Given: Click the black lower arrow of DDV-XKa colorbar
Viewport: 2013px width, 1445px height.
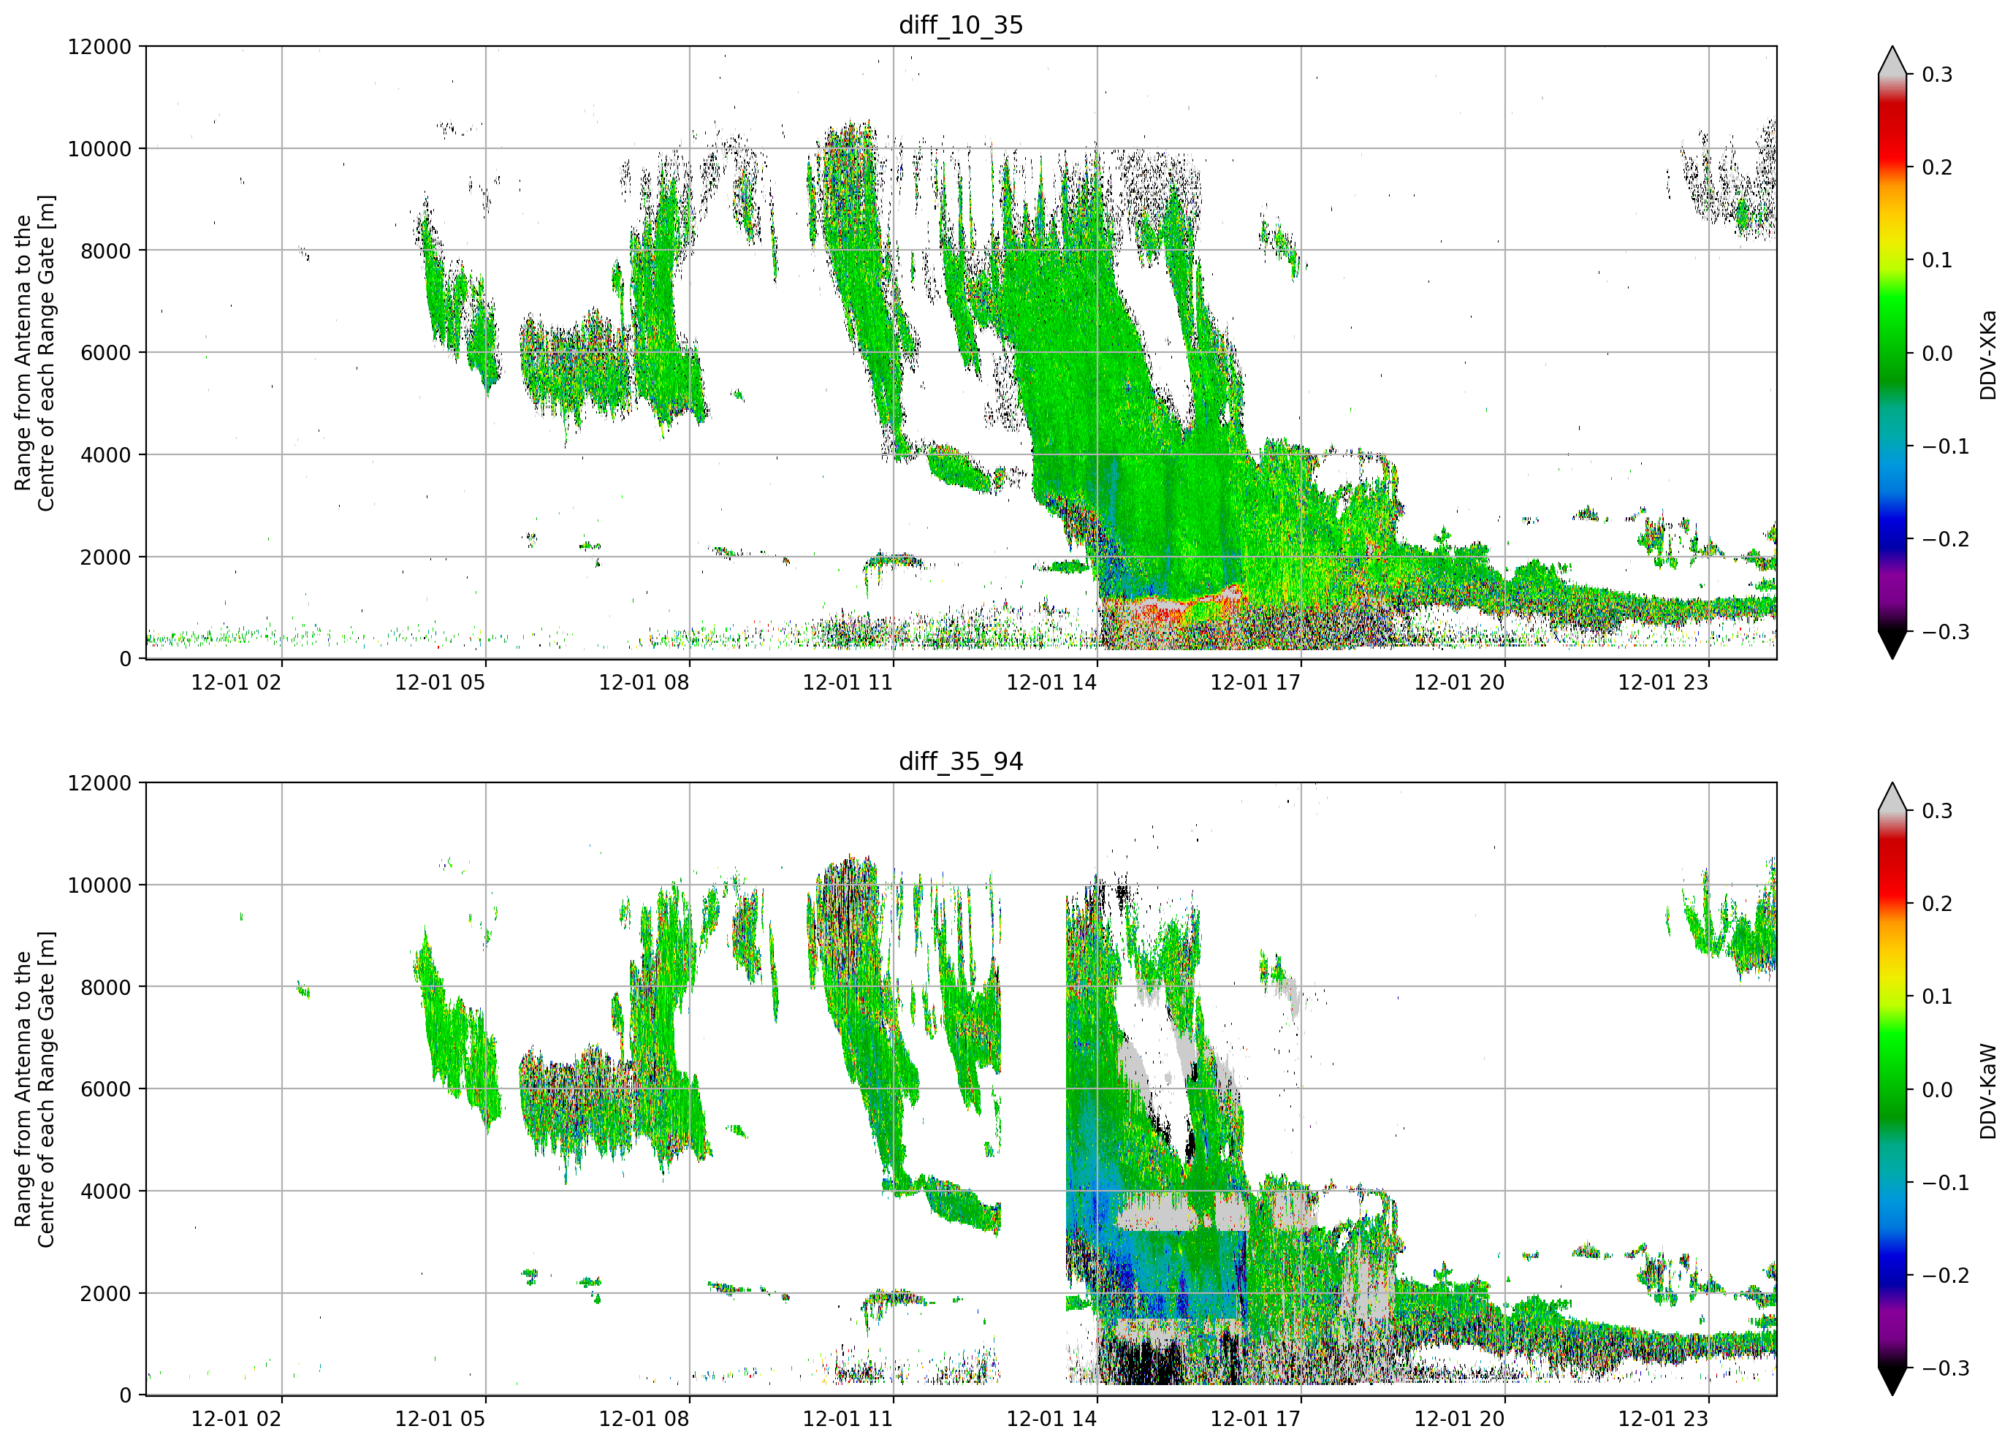Looking at the screenshot, I should [1892, 644].
